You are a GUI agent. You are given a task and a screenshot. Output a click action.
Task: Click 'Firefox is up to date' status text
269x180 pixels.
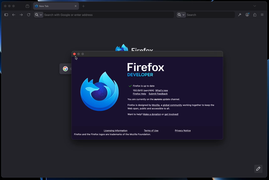[x=144, y=86]
